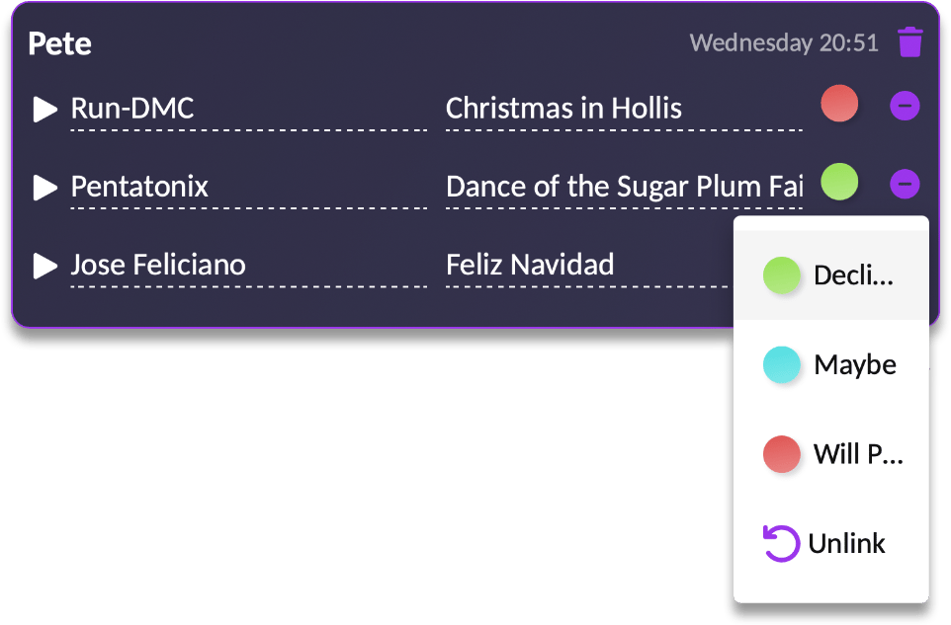The image size is (951, 625).
Task: Choose Unlink from the popup menu
Action: [847, 542]
